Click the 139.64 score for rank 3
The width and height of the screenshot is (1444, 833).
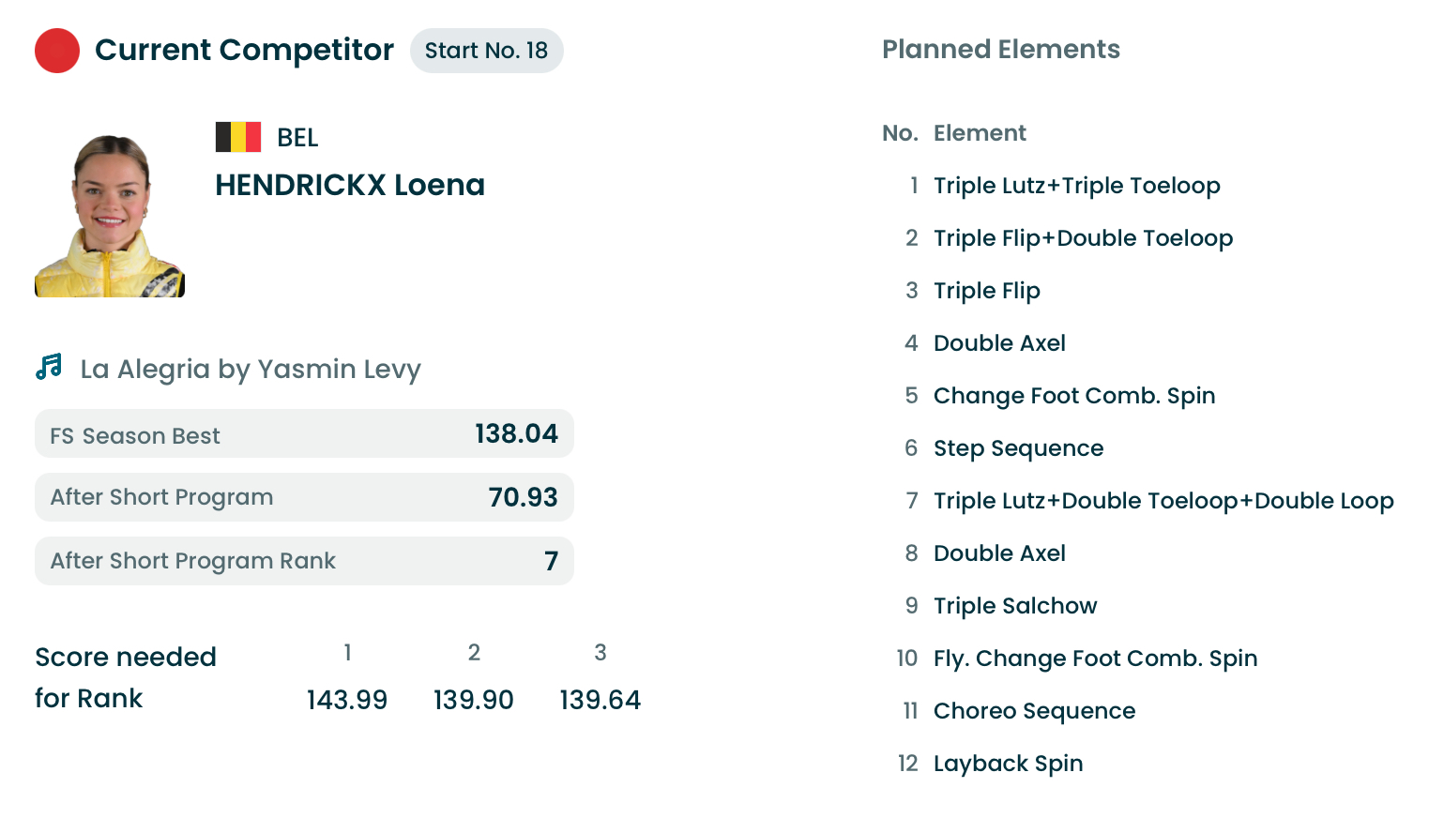tap(600, 700)
